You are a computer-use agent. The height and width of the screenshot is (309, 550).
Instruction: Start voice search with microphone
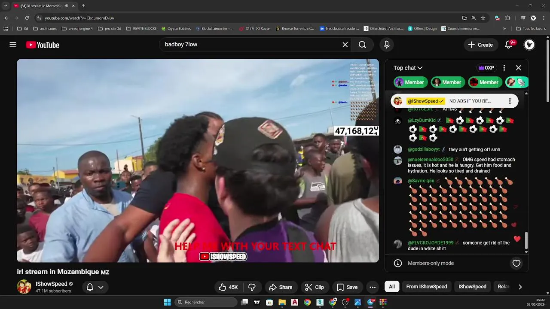click(386, 45)
